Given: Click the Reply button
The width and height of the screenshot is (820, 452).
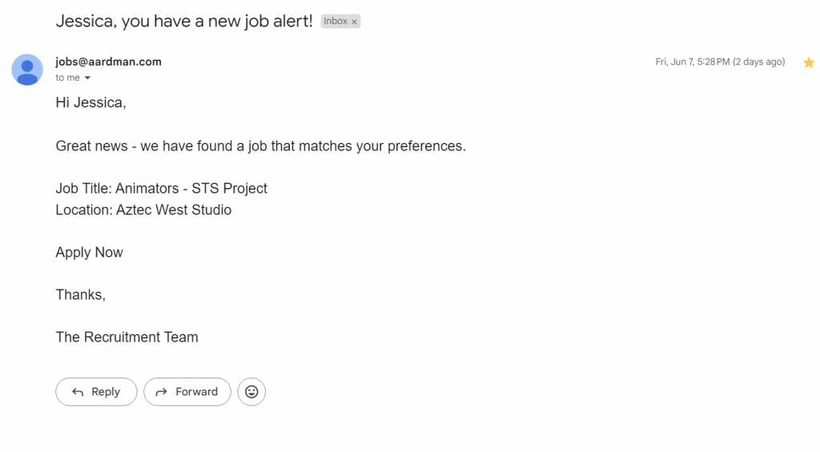Looking at the screenshot, I should [96, 392].
